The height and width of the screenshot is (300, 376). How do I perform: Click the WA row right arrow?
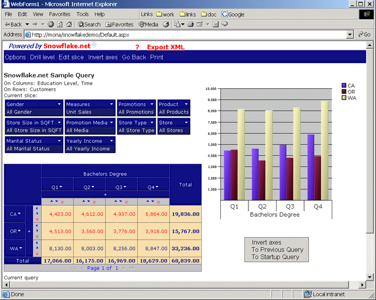pos(37,248)
